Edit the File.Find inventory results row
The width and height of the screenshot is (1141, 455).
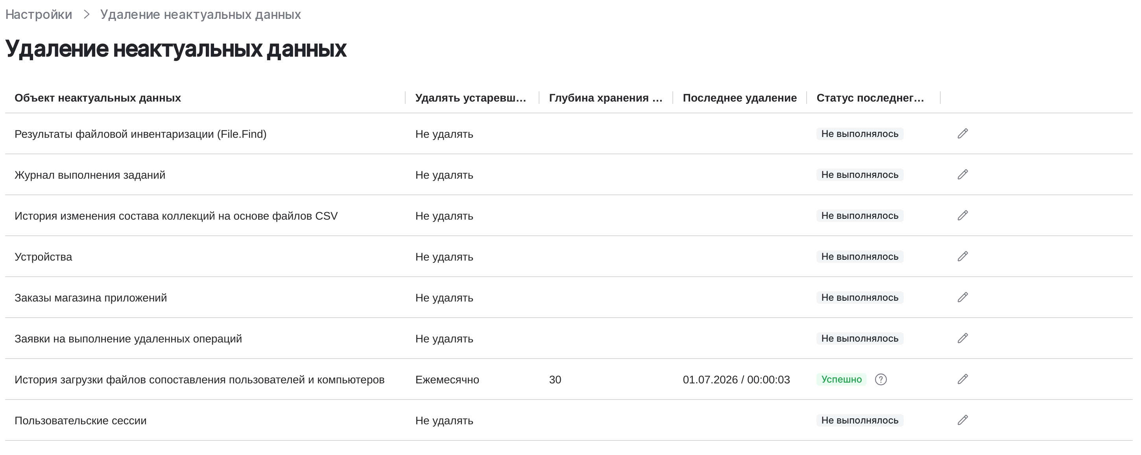tap(962, 133)
